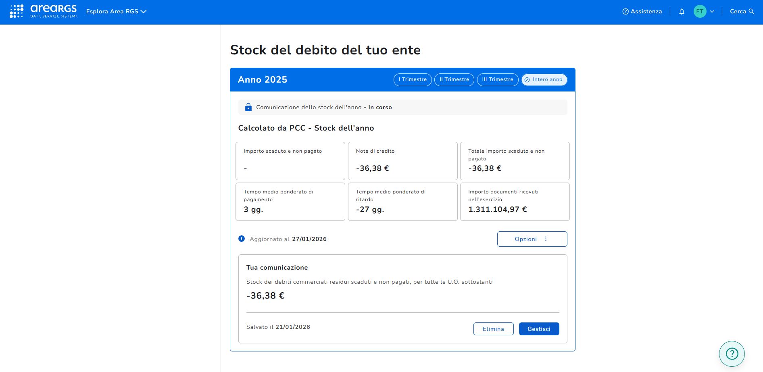Open the Opzioni dropdown menu

(532, 239)
